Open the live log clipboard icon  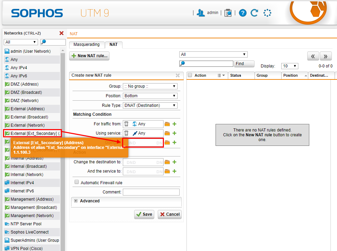[x=228, y=13]
